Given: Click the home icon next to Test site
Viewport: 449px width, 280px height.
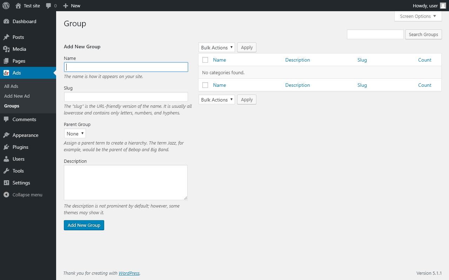Looking at the screenshot, I should pos(18,6).
